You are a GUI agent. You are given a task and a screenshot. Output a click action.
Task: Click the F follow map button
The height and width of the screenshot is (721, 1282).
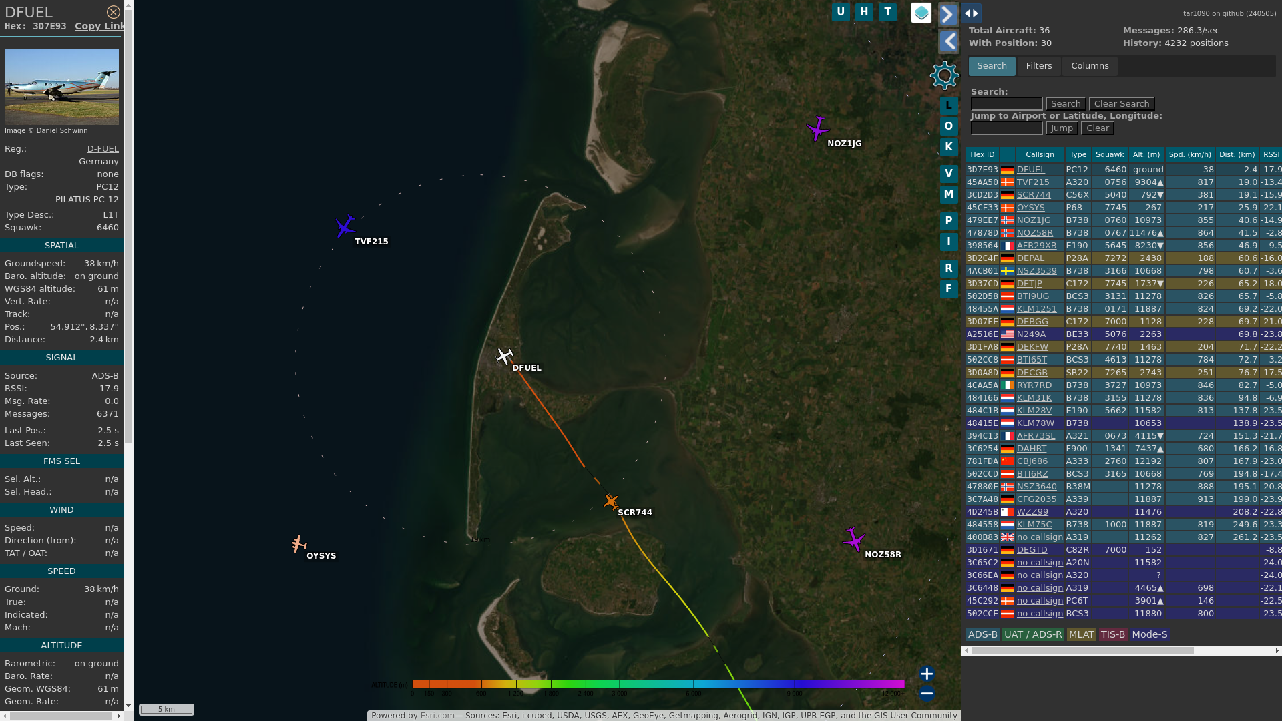pyautogui.click(x=949, y=289)
